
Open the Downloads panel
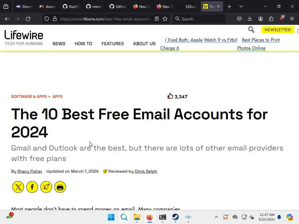click(x=250, y=19)
